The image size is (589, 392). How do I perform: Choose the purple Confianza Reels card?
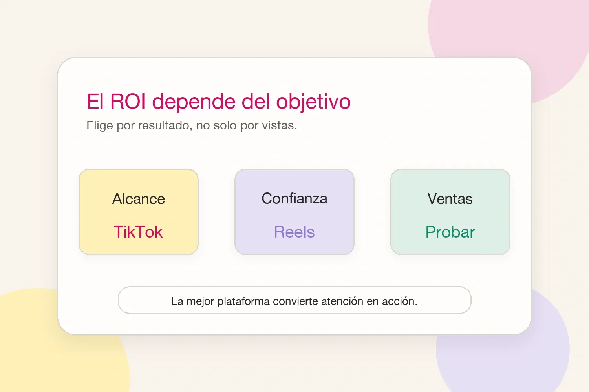294,212
